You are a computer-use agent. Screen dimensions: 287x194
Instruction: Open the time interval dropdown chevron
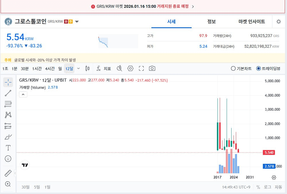pyautogui.click(x=78, y=68)
